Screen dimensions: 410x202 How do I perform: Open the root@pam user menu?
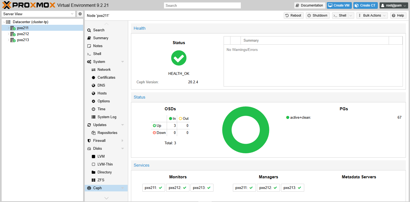394,5
